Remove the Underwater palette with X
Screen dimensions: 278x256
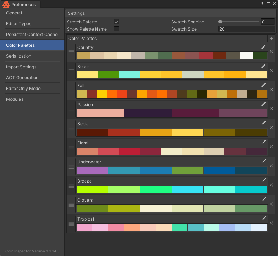pyautogui.click(x=271, y=166)
